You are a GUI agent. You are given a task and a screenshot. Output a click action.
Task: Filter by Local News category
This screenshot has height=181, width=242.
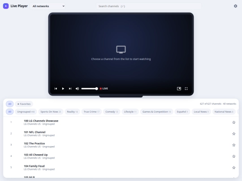pyautogui.click(x=201, y=112)
